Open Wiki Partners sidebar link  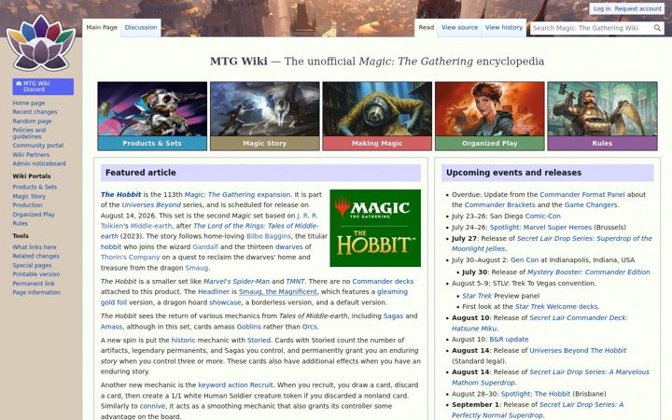point(31,154)
